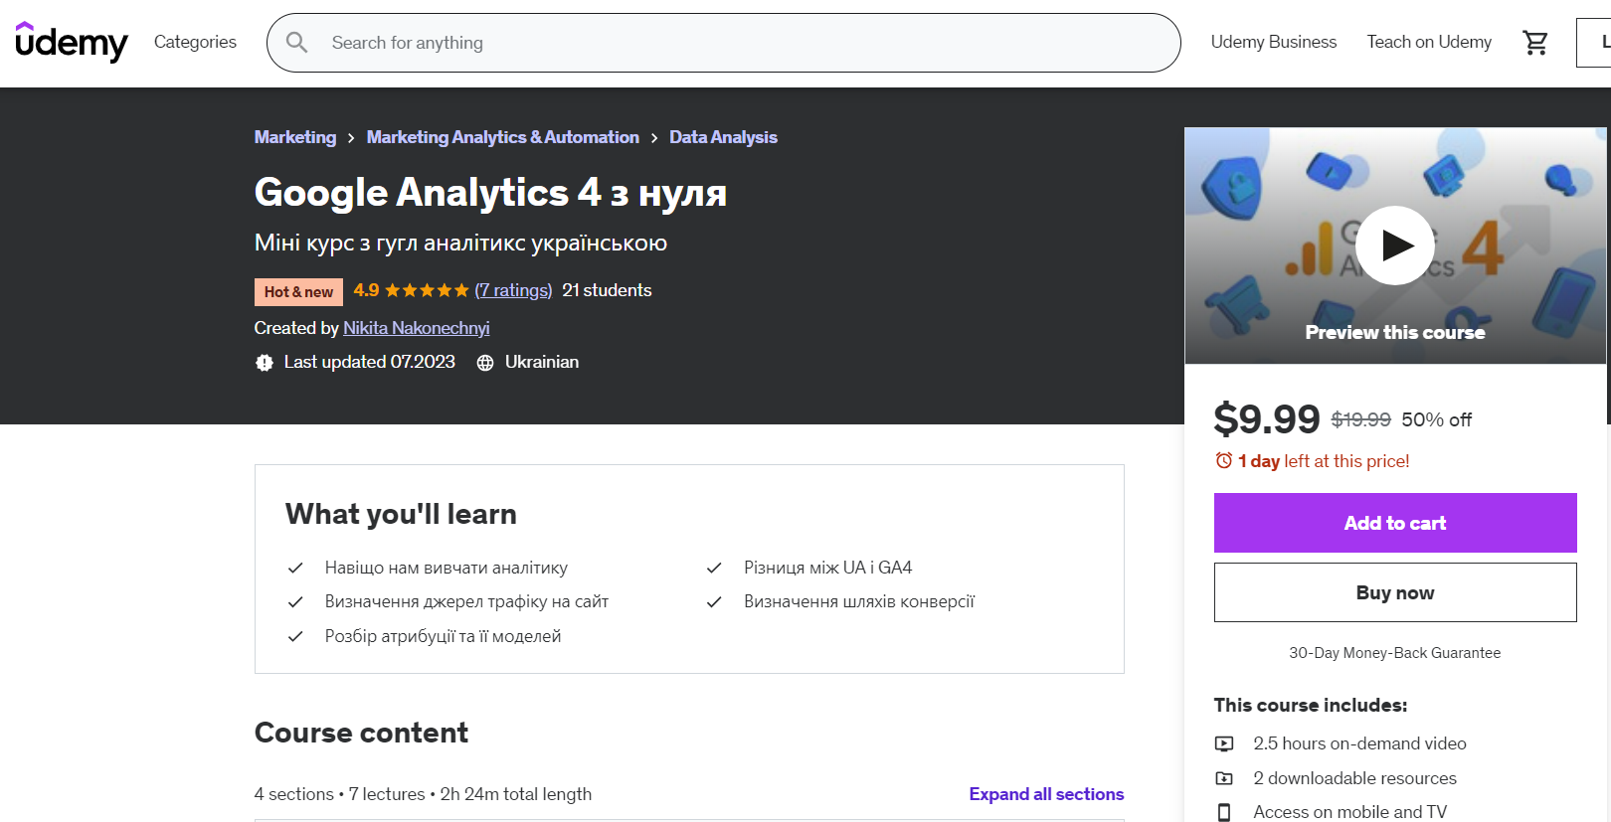Open the 7 ratings link
1611x822 pixels.
click(x=513, y=290)
